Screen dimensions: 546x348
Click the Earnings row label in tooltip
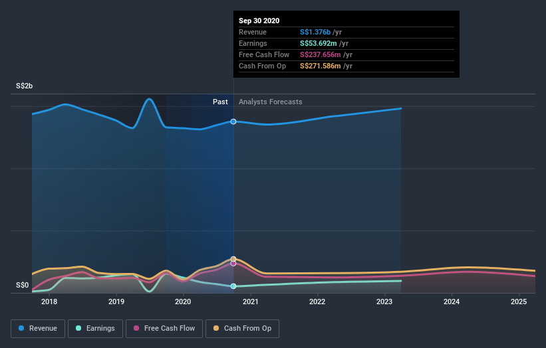[253, 43]
